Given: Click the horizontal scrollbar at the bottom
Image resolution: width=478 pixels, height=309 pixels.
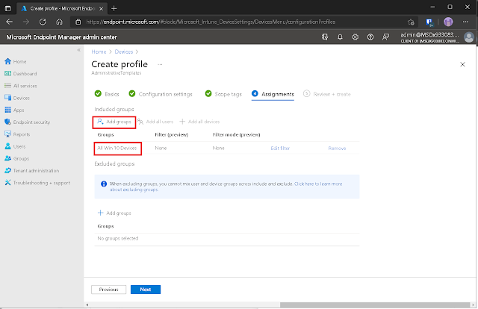Looking at the screenshot, I should tap(375, 305).
